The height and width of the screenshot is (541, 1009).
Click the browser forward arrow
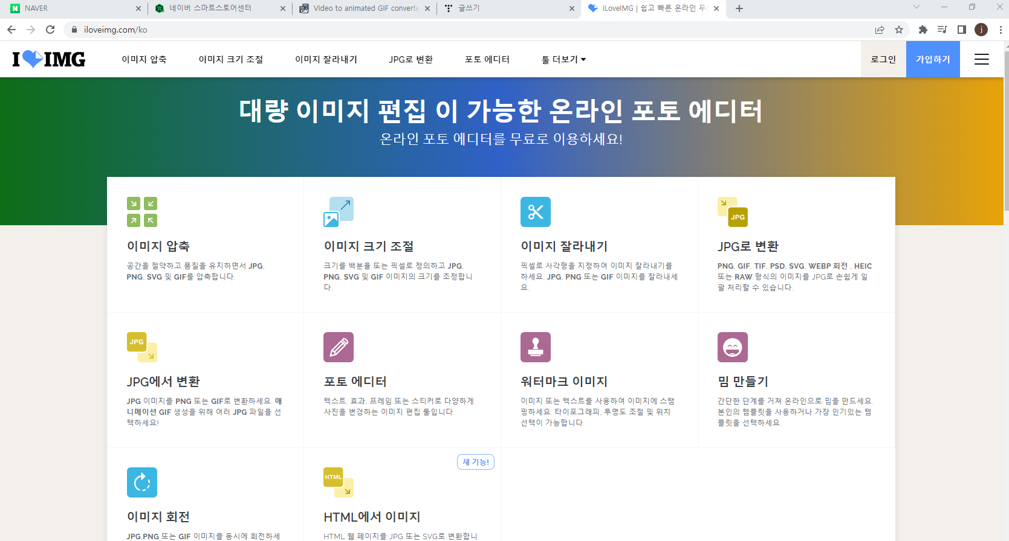point(31,30)
